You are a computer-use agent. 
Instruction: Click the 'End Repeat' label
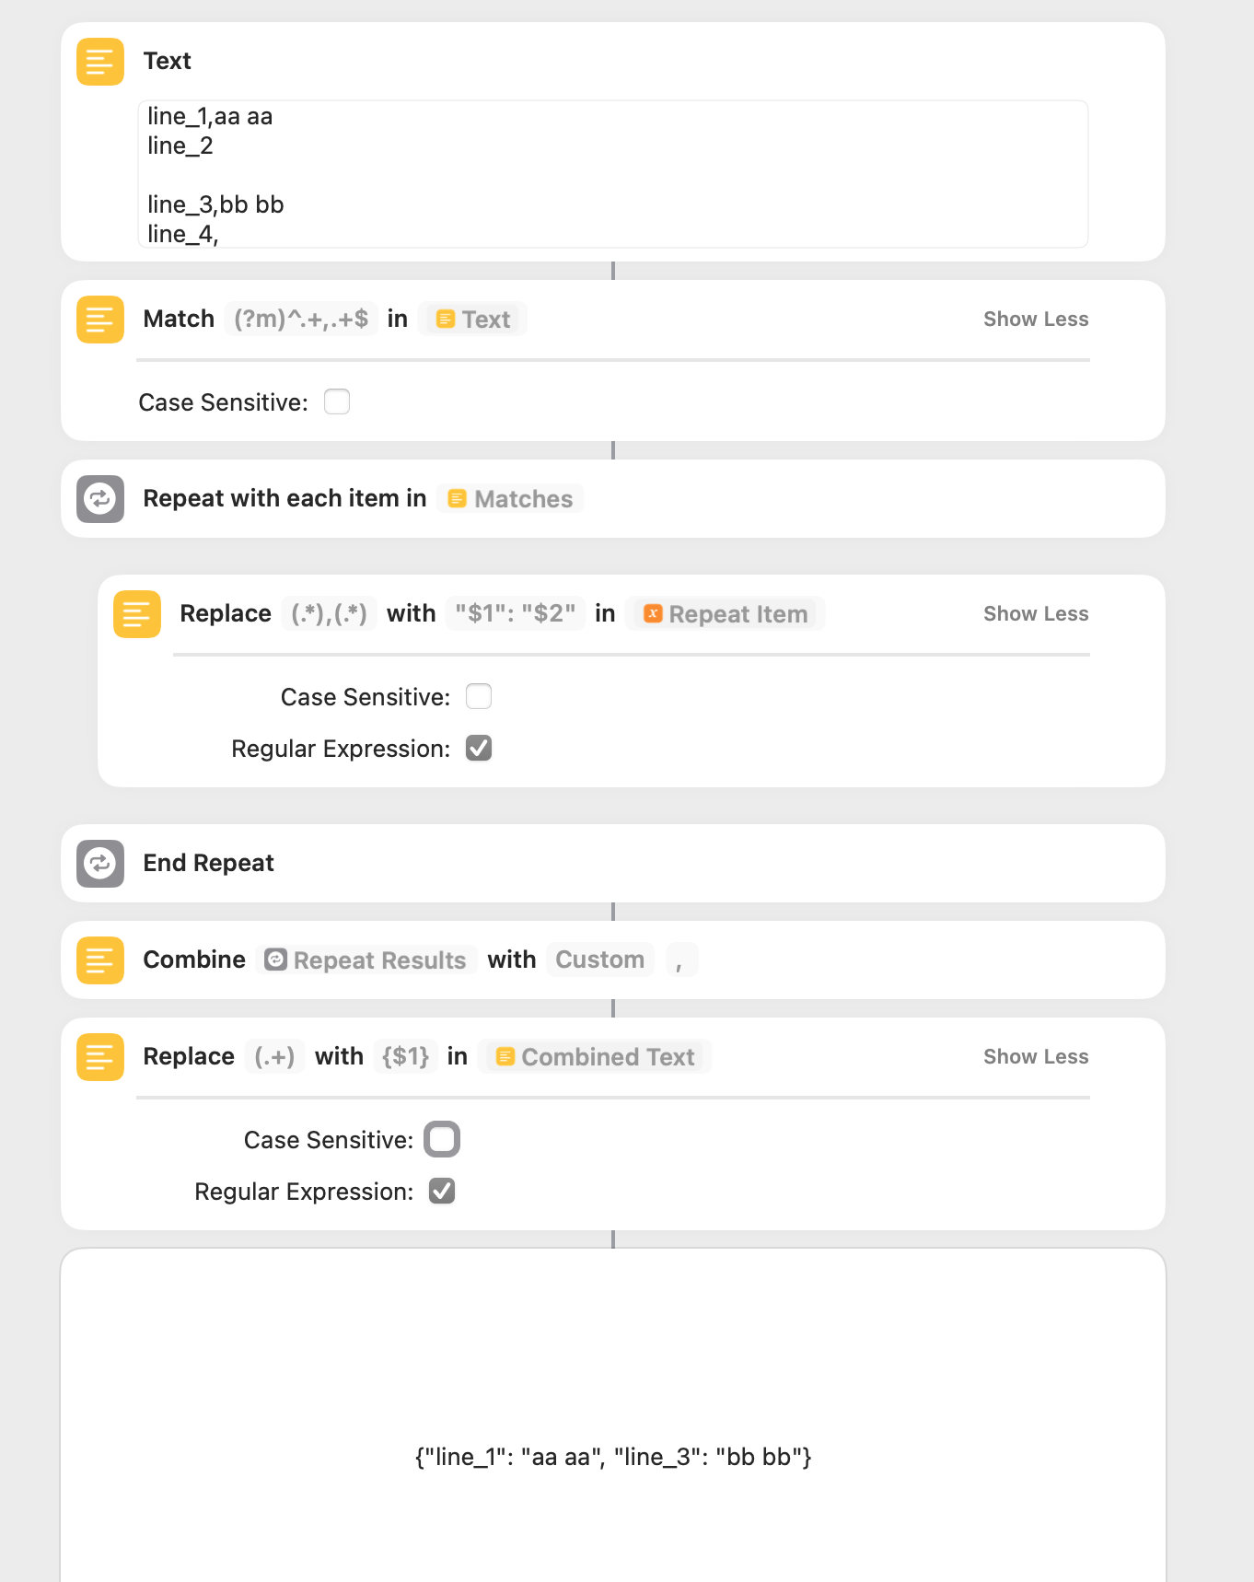[x=208, y=863]
